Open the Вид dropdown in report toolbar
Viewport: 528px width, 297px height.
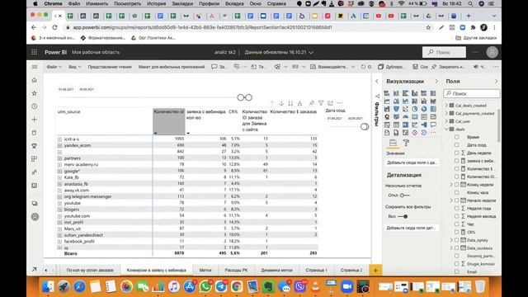pyautogui.click(x=75, y=67)
